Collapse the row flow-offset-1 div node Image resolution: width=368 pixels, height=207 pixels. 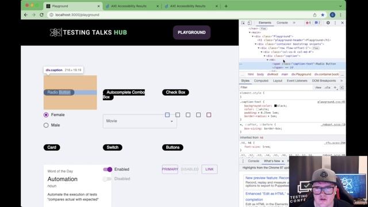(x=259, y=48)
